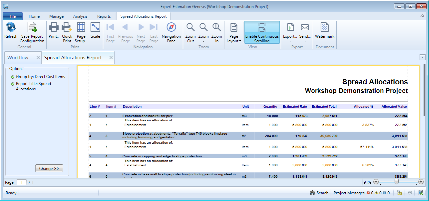Toggle Enable Continuous Scrolling
This screenshot has width=429, height=201.
262,32
